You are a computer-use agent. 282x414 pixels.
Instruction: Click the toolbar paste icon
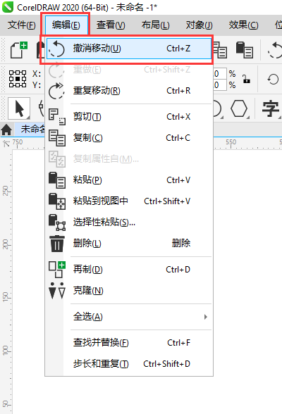(245, 49)
